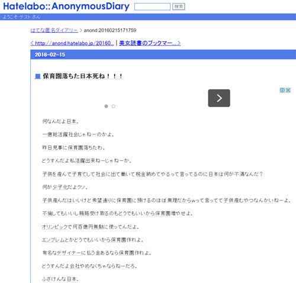Open the post title 保育園落ちた日本死ね!!!

pos(83,76)
